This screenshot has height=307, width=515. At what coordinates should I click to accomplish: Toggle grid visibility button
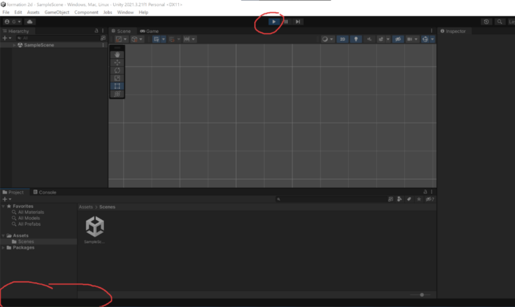pyautogui.click(x=156, y=39)
